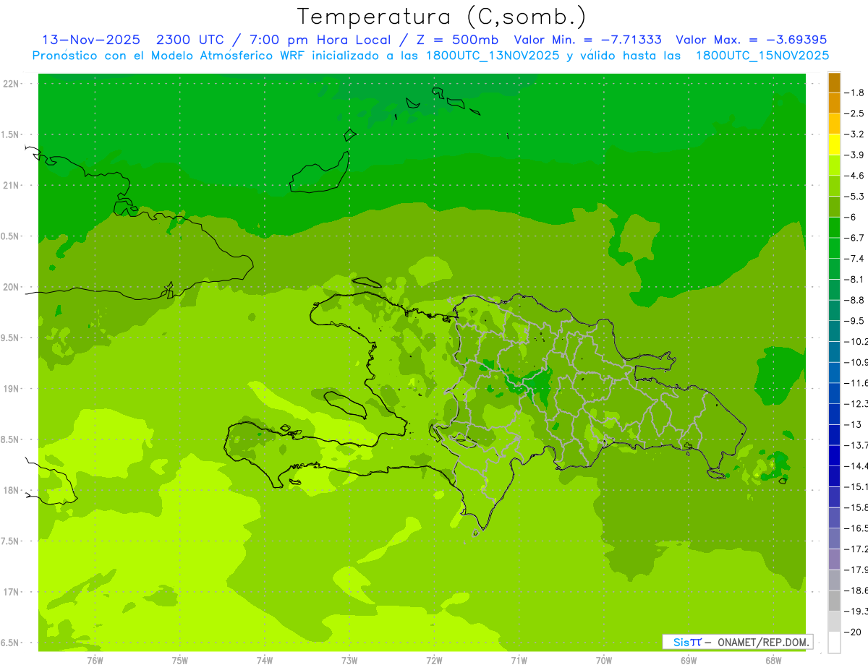
Task: Click the '20N' latitude axis label
Action: click(x=12, y=287)
